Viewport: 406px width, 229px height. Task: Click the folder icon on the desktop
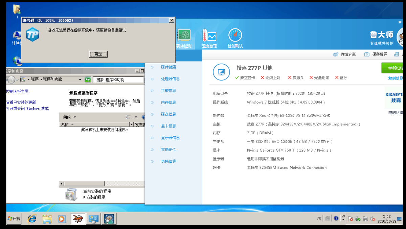pos(16,9)
